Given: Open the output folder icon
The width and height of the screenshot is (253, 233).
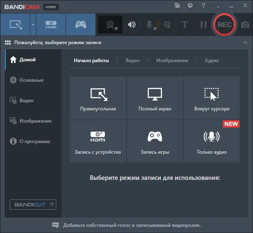Looking at the screenshot, I should pos(177,5).
